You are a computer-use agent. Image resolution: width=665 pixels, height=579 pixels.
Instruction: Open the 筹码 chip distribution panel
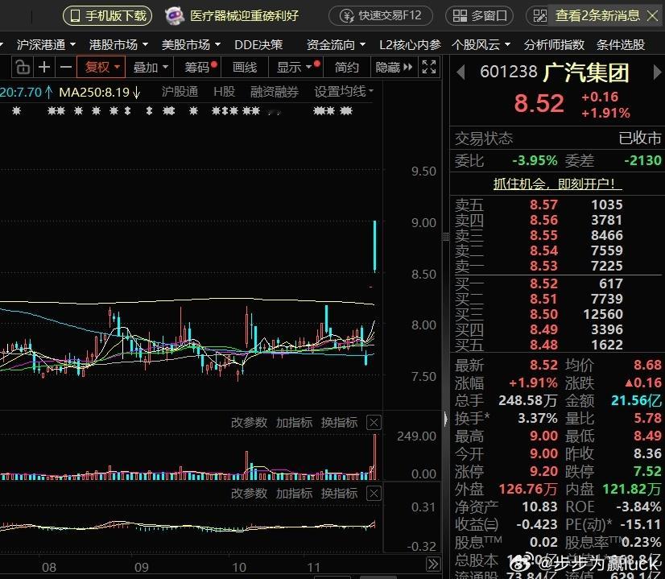196,68
